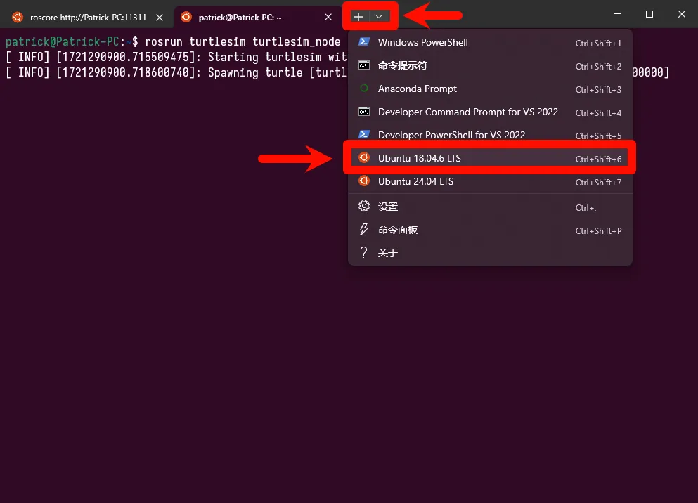The image size is (698, 503).
Task: Click the rosrun turtlesim turtlesim_node command text
Action: pyautogui.click(x=243, y=42)
